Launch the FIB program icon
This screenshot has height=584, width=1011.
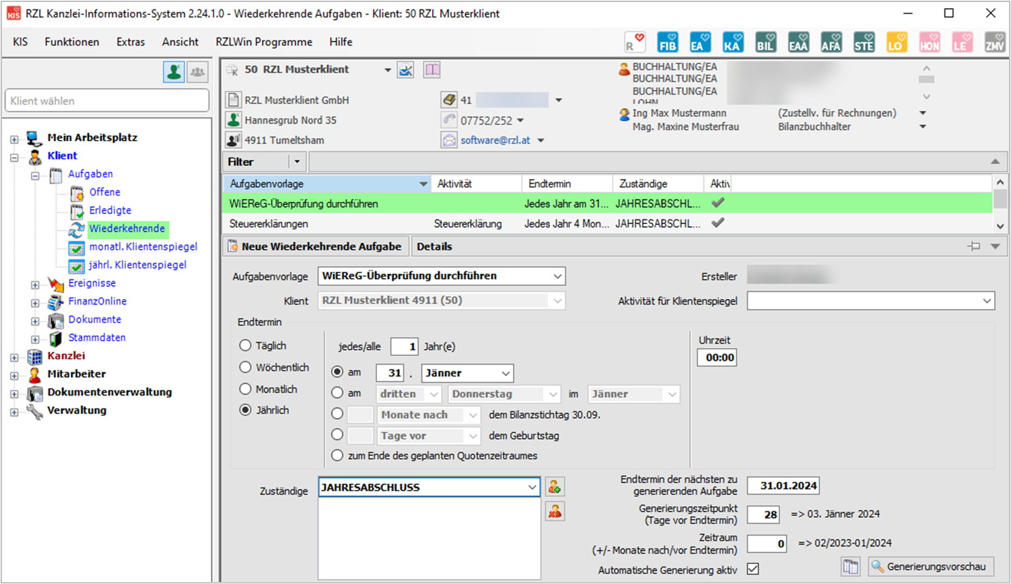(667, 42)
